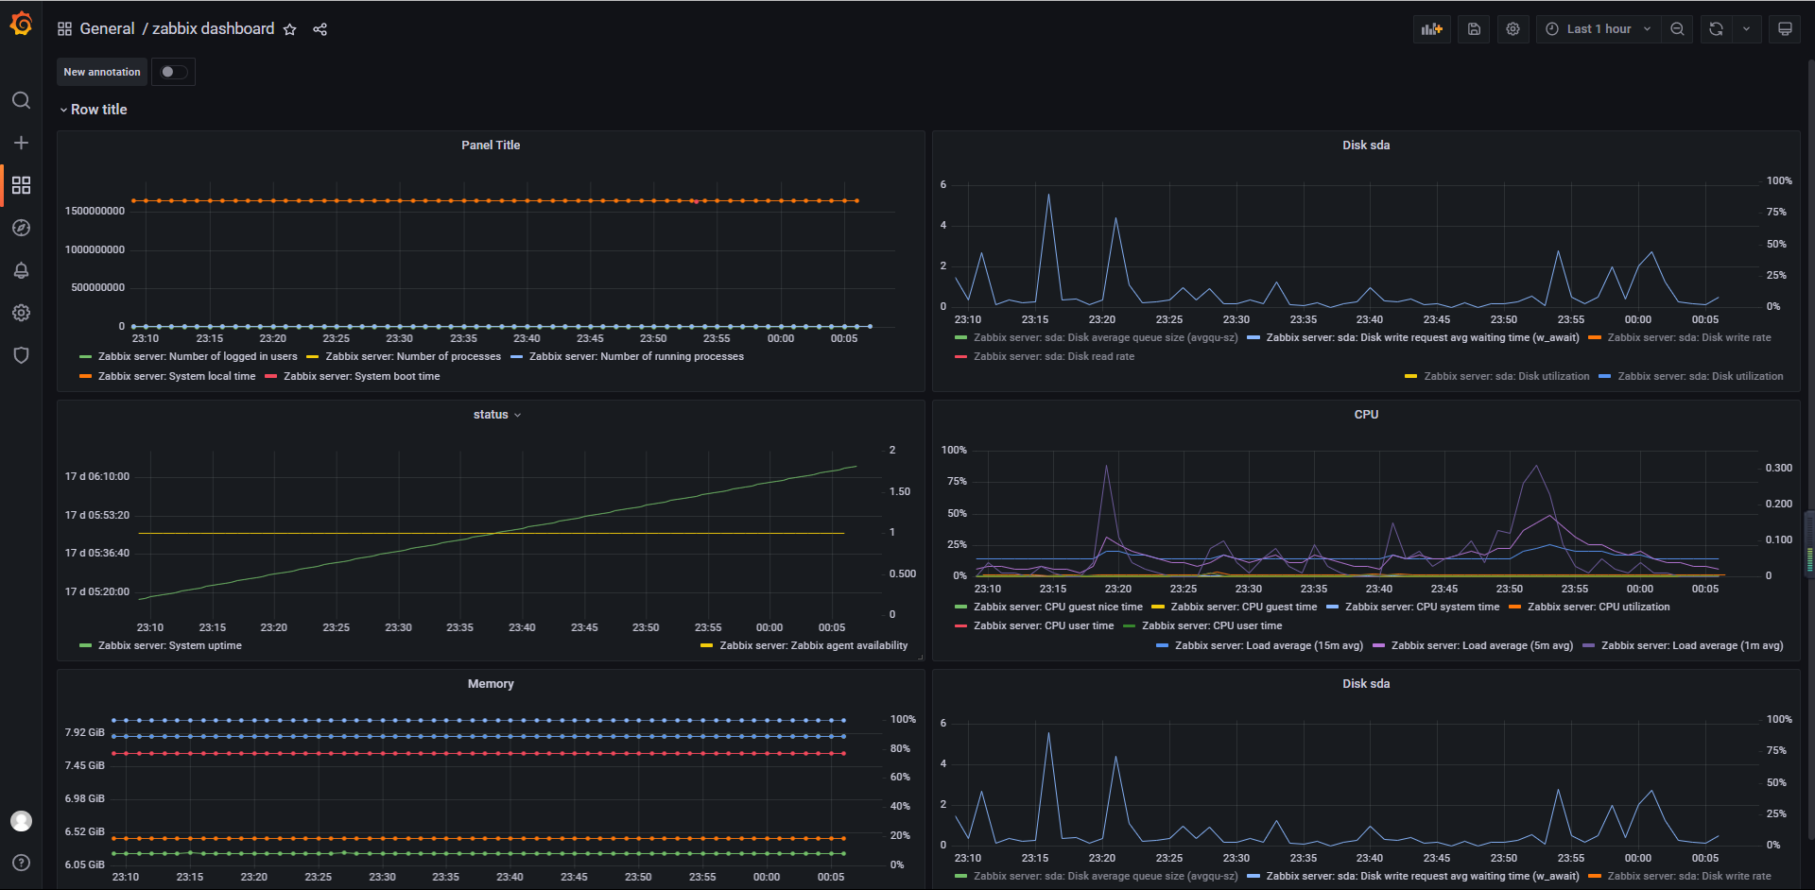Open the Server Admin shield icon
This screenshot has width=1815, height=890.
click(21, 355)
